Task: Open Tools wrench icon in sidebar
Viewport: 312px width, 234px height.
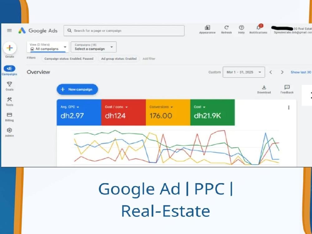Action: (9, 100)
